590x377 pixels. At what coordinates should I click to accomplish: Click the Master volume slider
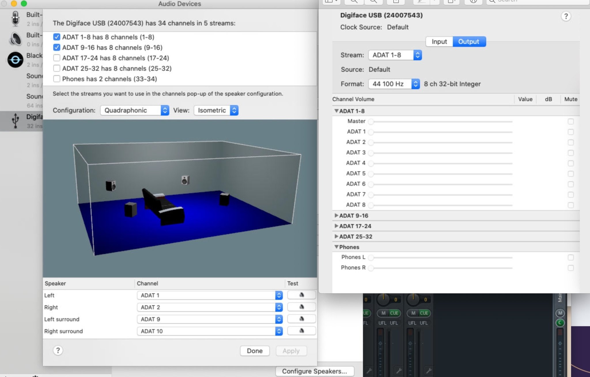coord(440,122)
